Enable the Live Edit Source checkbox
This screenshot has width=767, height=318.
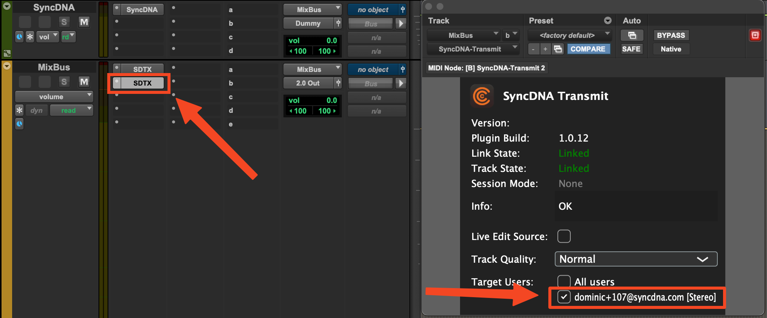564,236
